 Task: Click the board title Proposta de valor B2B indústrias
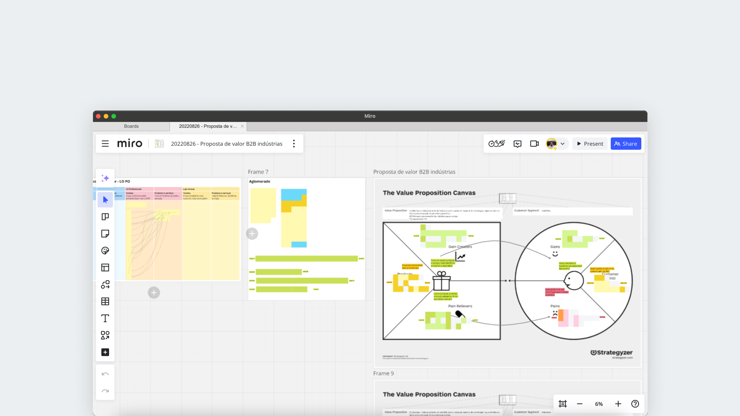(x=227, y=144)
